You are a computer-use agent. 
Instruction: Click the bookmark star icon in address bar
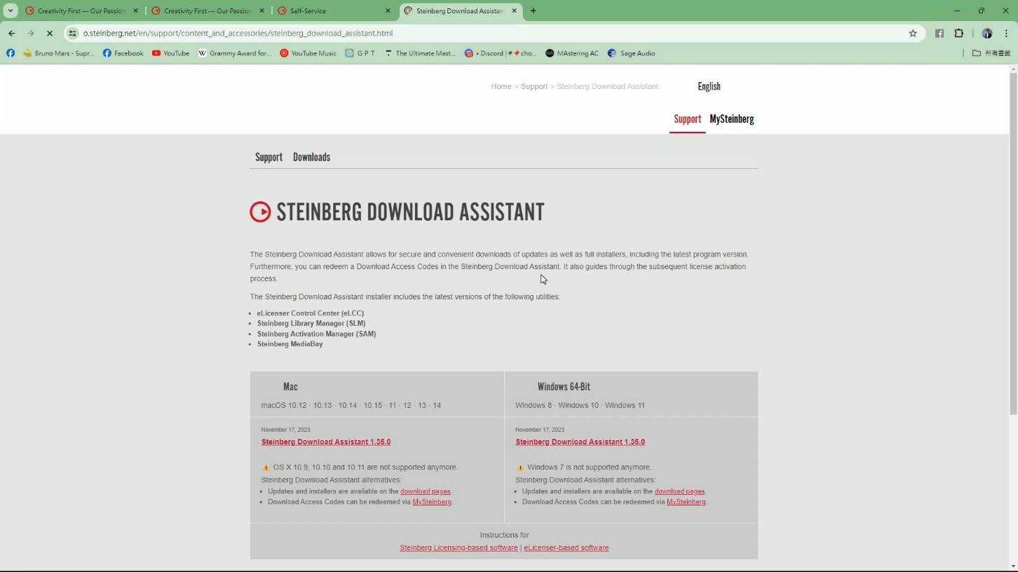[x=913, y=33]
